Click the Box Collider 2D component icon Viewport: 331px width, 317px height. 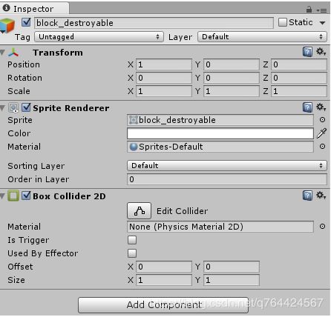point(13,196)
